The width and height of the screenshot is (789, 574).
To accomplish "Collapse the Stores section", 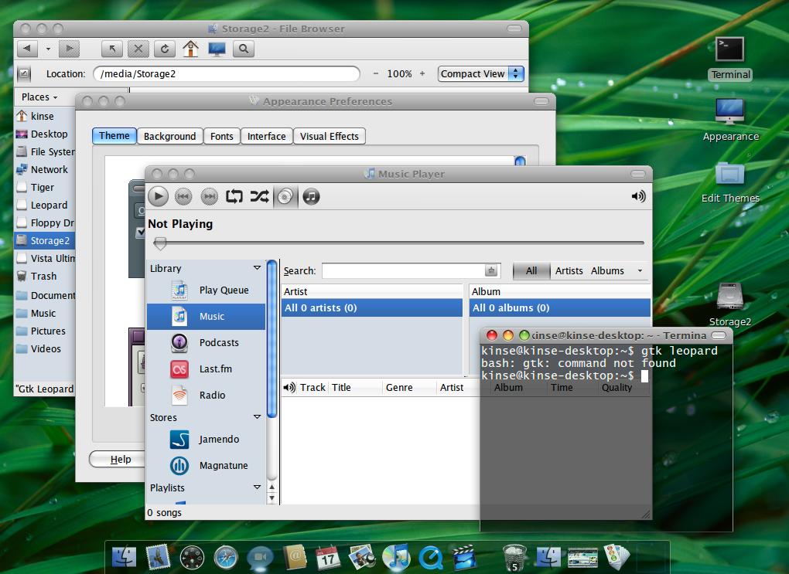I will pyautogui.click(x=257, y=417).
